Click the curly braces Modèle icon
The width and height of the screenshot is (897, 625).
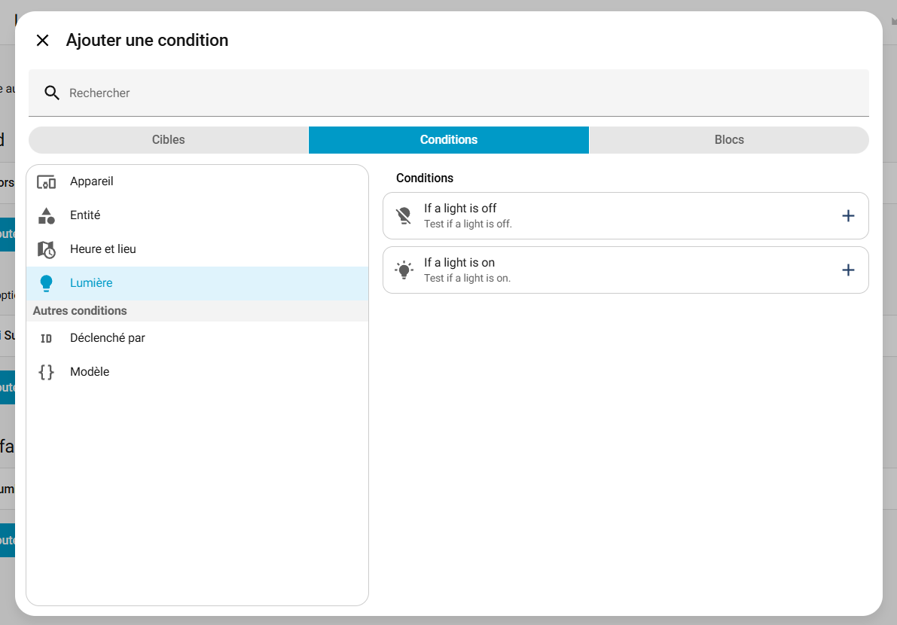coord(47,372)
